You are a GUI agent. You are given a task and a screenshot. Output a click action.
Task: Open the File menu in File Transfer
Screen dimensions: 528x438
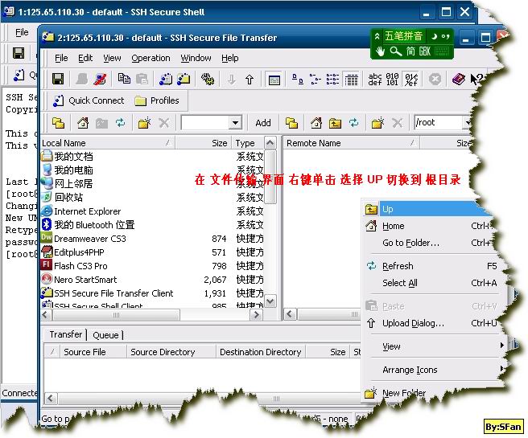pos(61,58)
